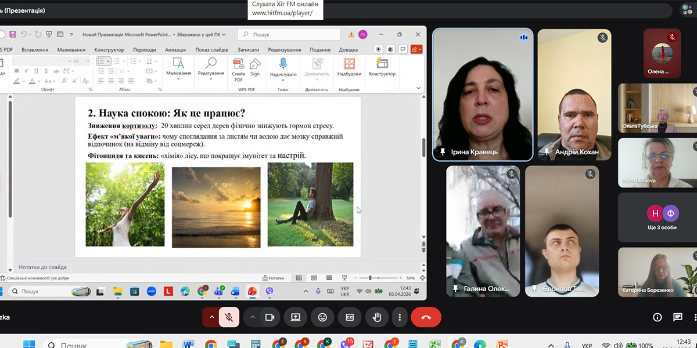The image size is (697, 348).
Task: Toggle the microphone mute button in Meet
Action: coord(229,317)
